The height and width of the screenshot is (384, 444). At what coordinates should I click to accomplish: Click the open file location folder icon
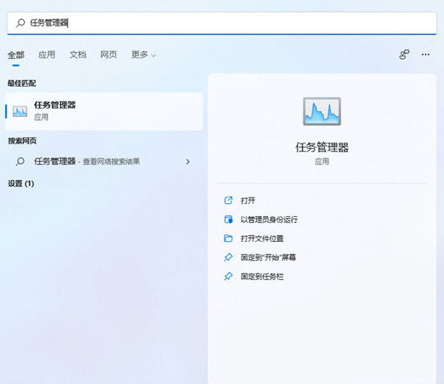click(228, 238)
